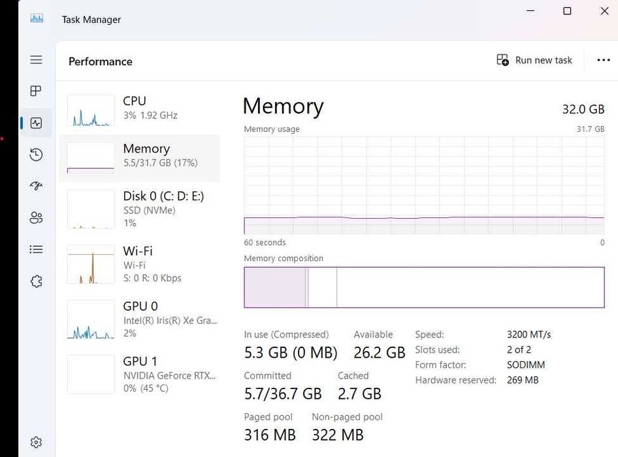Open the App history icon
The image size is (618, 457).
click(x=36, y=155)
